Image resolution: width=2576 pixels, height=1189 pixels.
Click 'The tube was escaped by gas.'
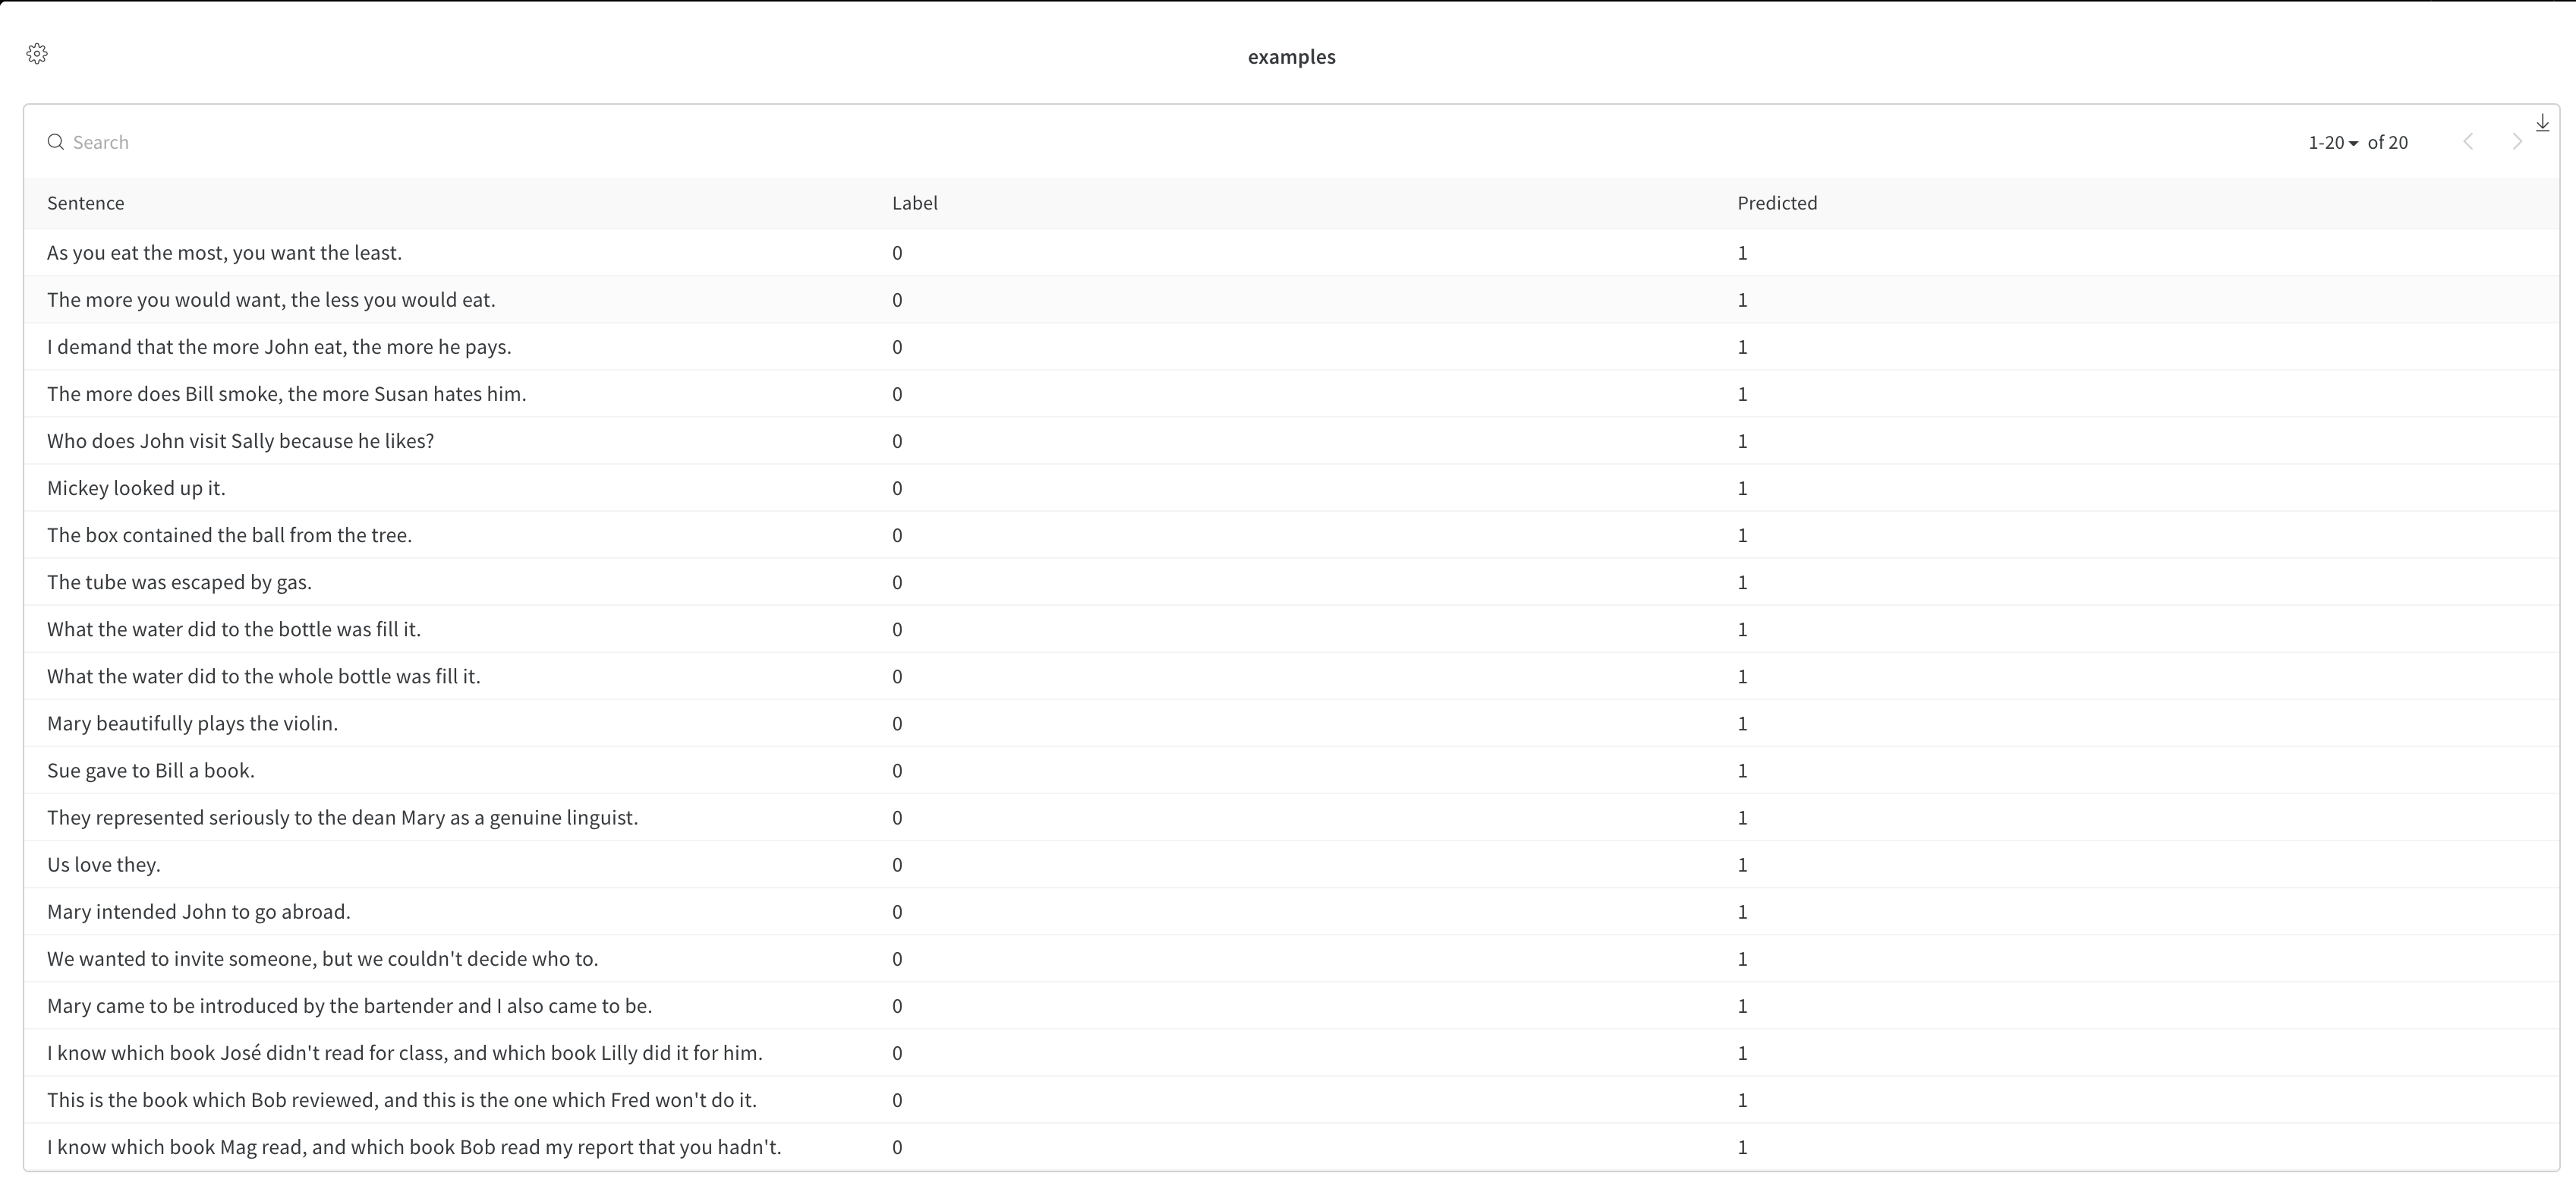click(x=179, y=582)
